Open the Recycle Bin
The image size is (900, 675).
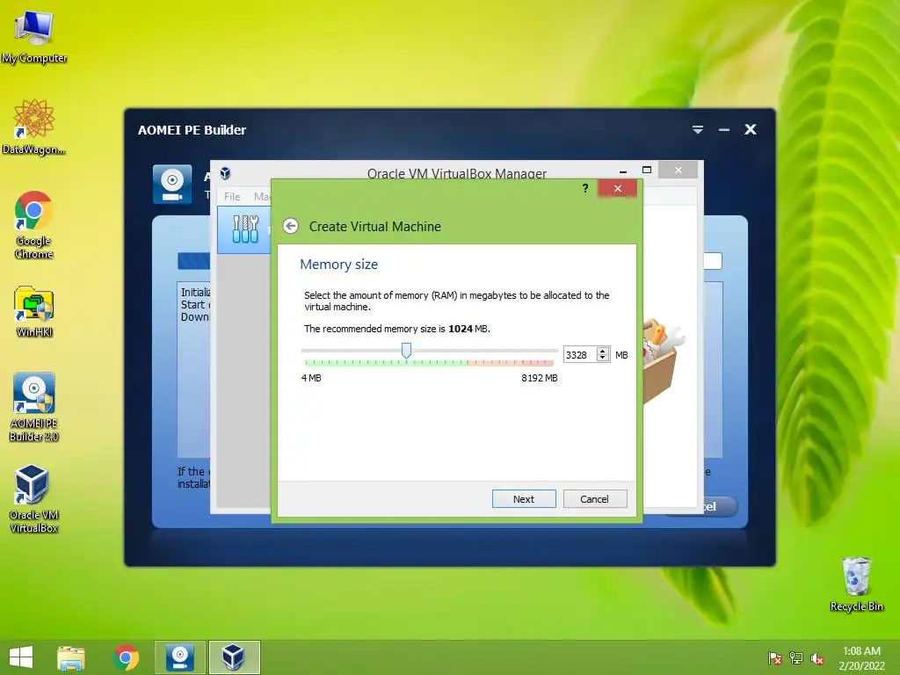click(x=856, y=584)
